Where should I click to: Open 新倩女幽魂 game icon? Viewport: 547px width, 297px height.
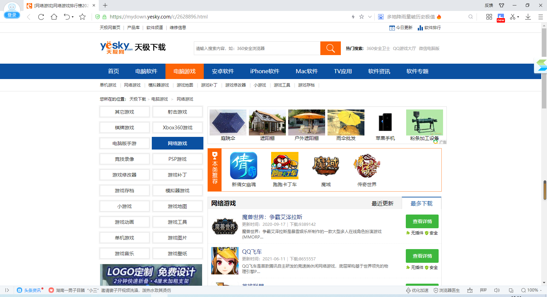[x=244, y=166]
